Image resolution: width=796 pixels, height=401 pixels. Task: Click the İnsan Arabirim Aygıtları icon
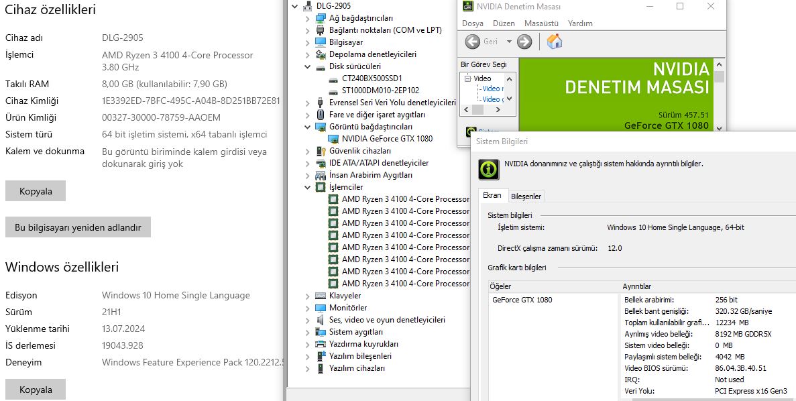coord(321,175)
